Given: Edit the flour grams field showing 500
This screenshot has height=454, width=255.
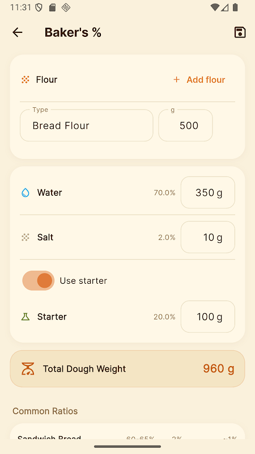Looking at the screenshot, I should [186, 125].
